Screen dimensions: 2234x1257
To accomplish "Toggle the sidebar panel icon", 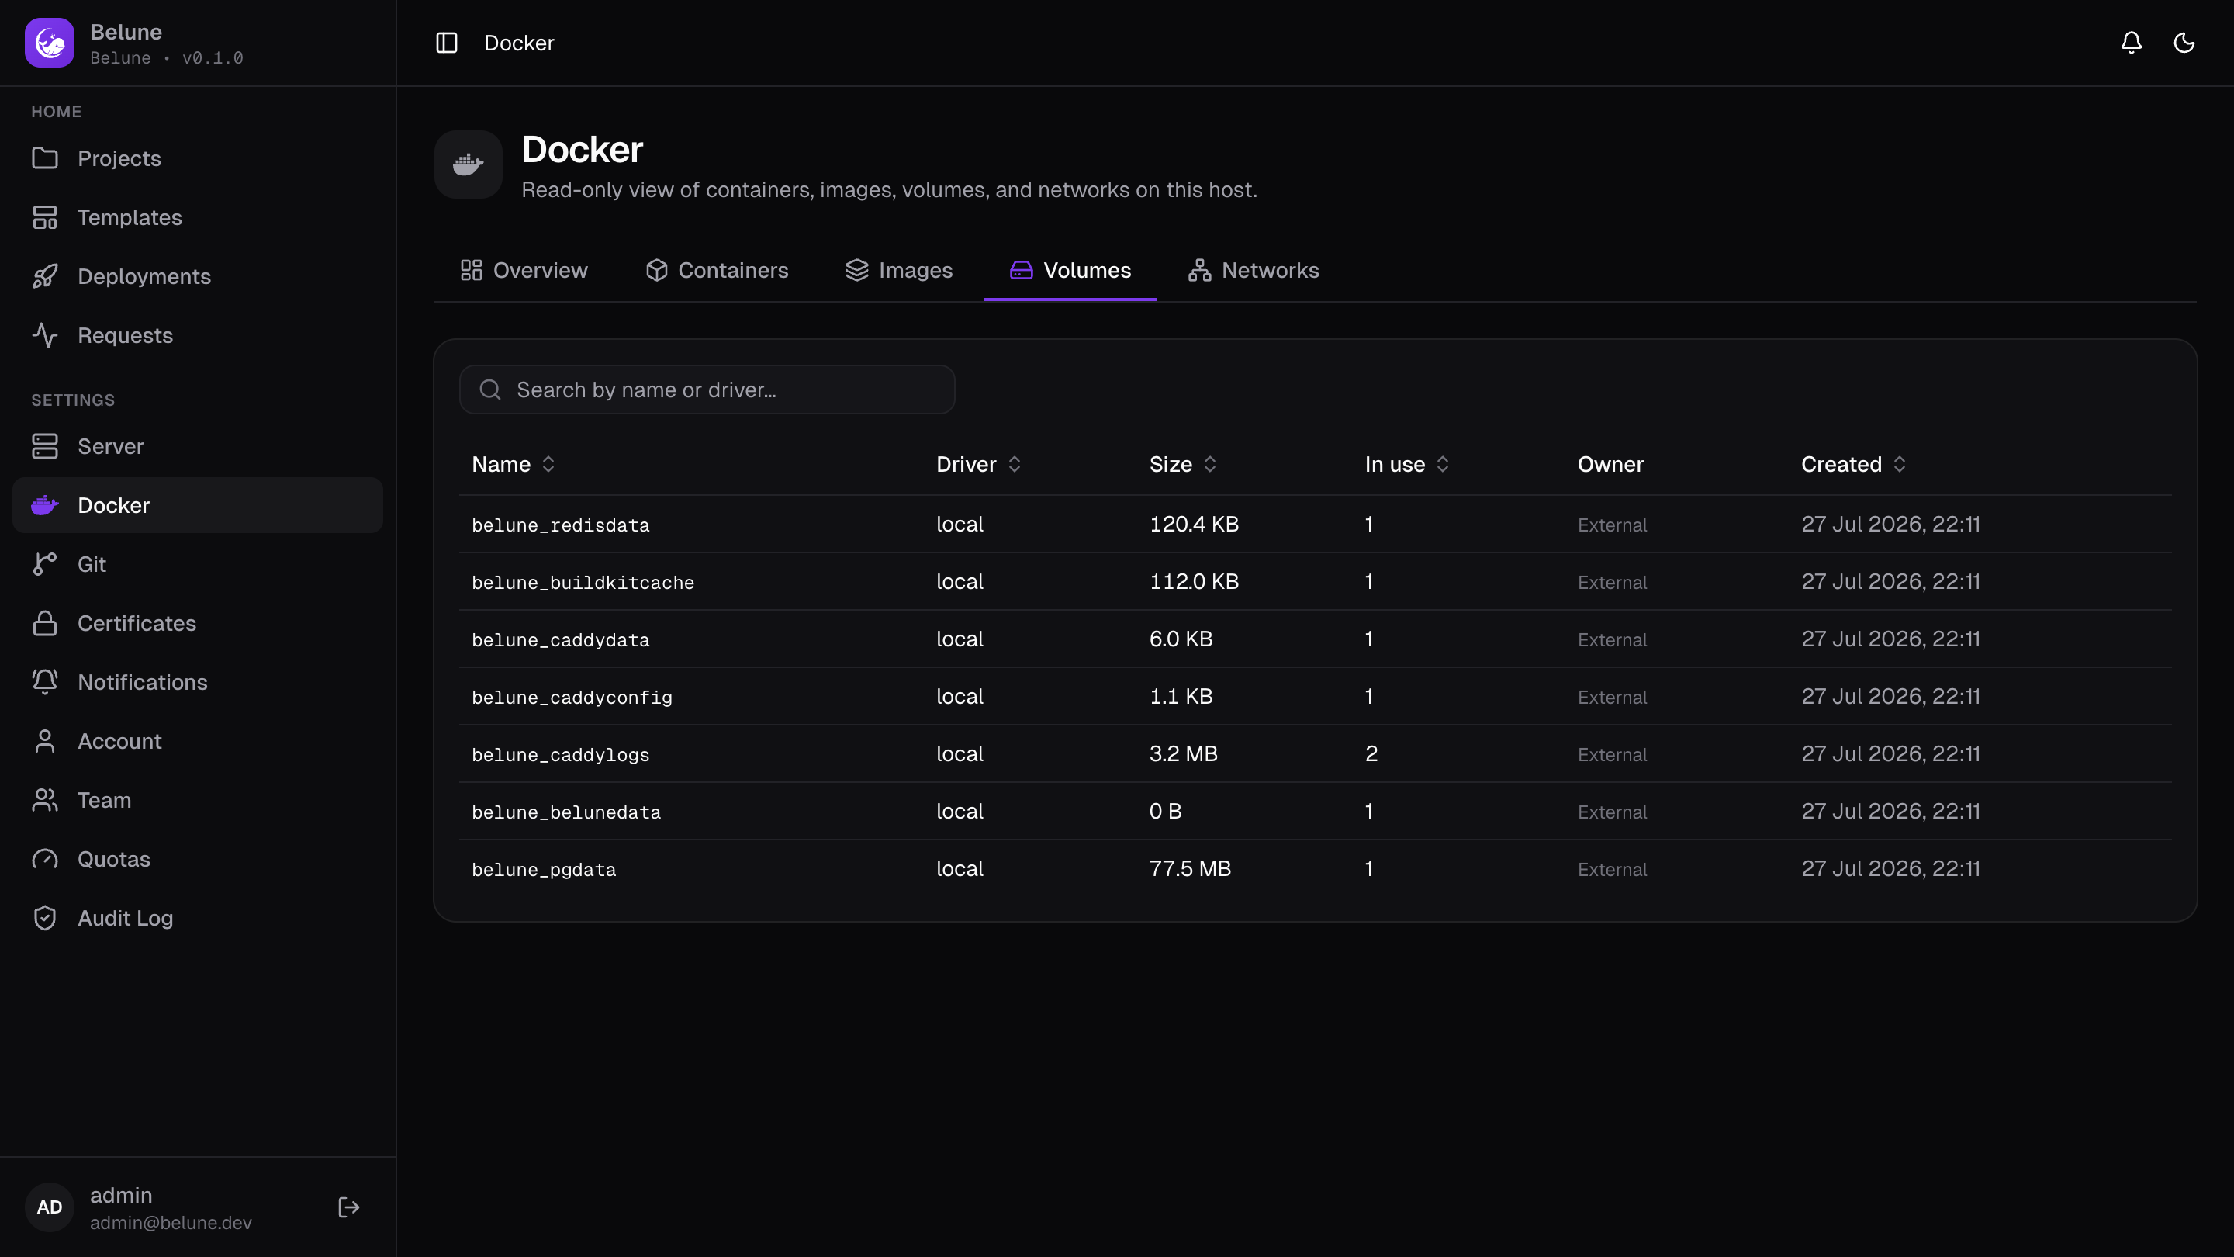I will pyautogui.click(x=447, y=43).
